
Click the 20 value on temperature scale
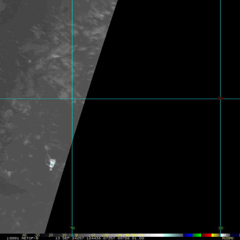[x=51, y=235]
